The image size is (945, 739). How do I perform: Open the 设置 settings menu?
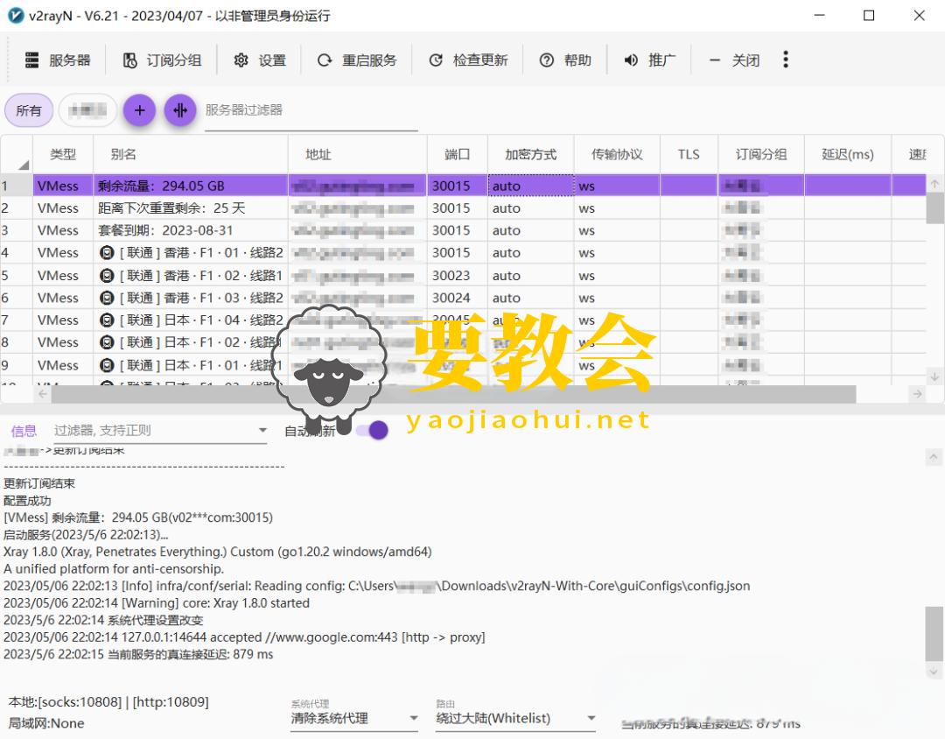point(260,60)
